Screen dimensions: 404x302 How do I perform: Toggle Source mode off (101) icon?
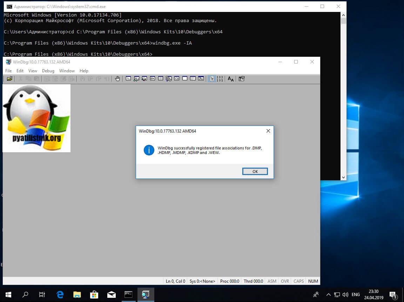click(220, 79)
